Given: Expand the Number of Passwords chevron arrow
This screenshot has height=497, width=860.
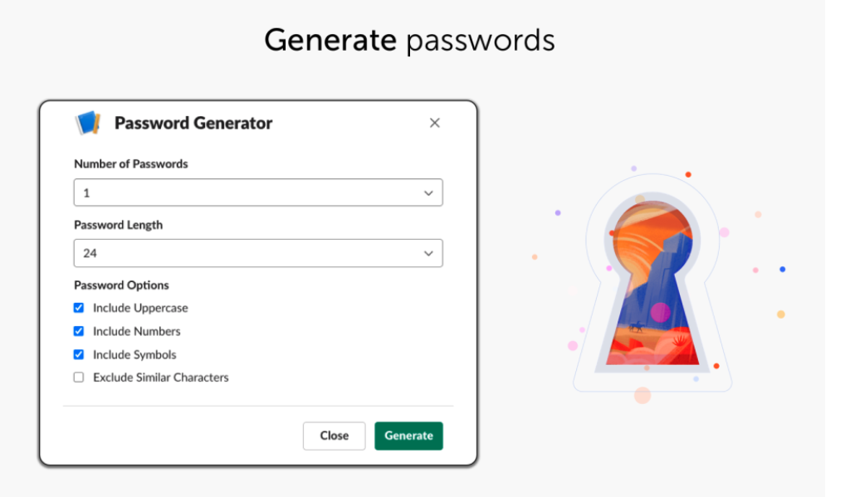Looking at the screenshot, I should tap(428, 192).
